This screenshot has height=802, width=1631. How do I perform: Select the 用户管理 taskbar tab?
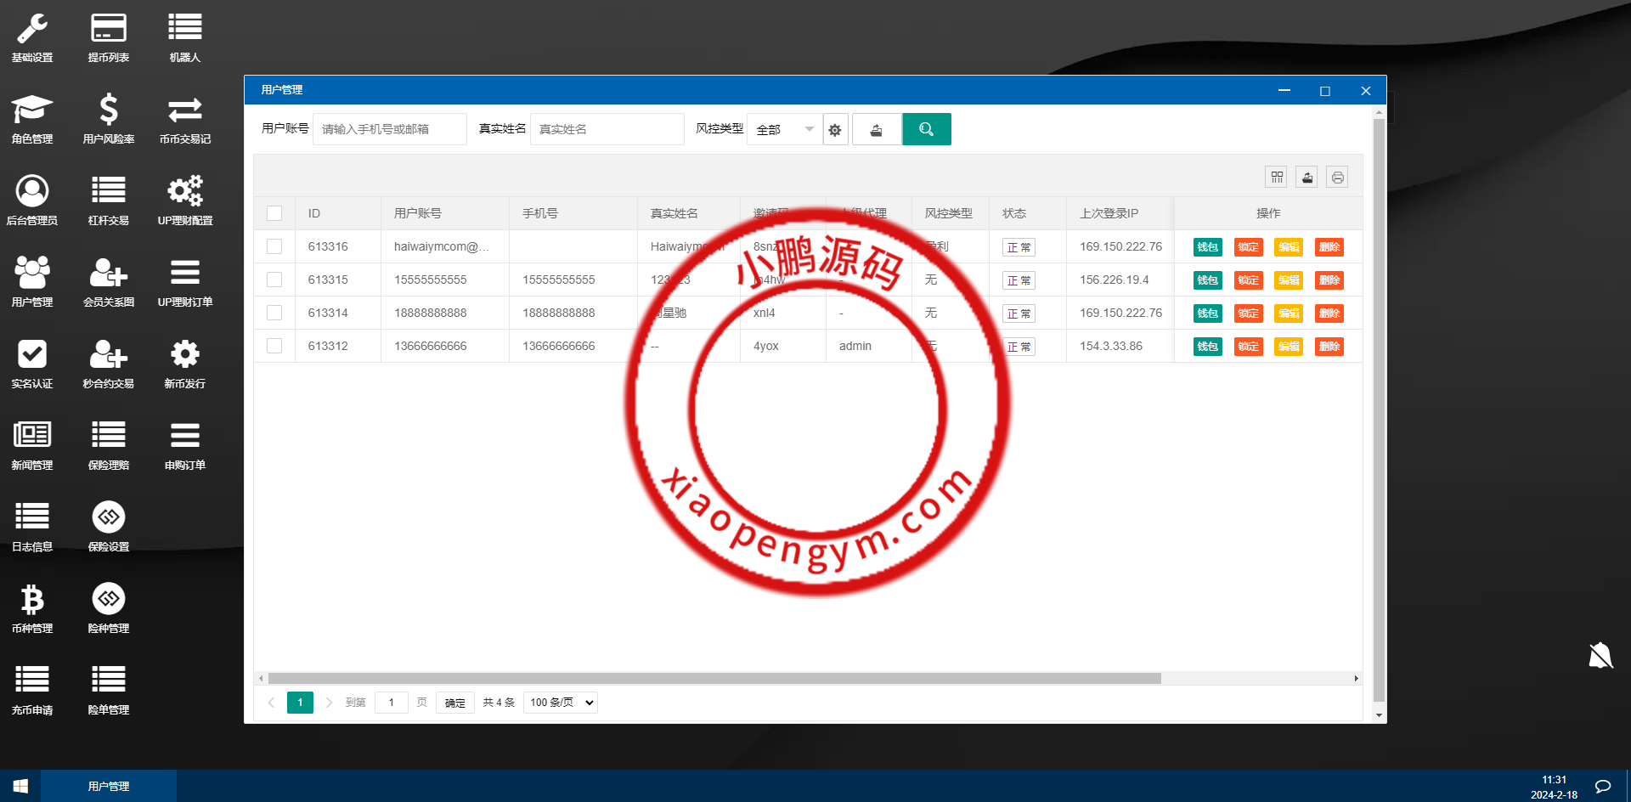[109, 787]
